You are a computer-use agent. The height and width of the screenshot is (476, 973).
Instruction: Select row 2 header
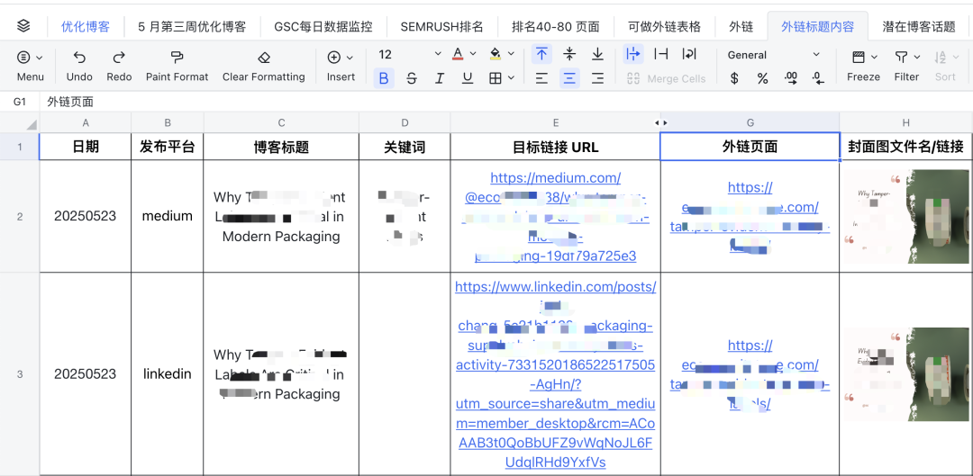[x=20, y=216]
